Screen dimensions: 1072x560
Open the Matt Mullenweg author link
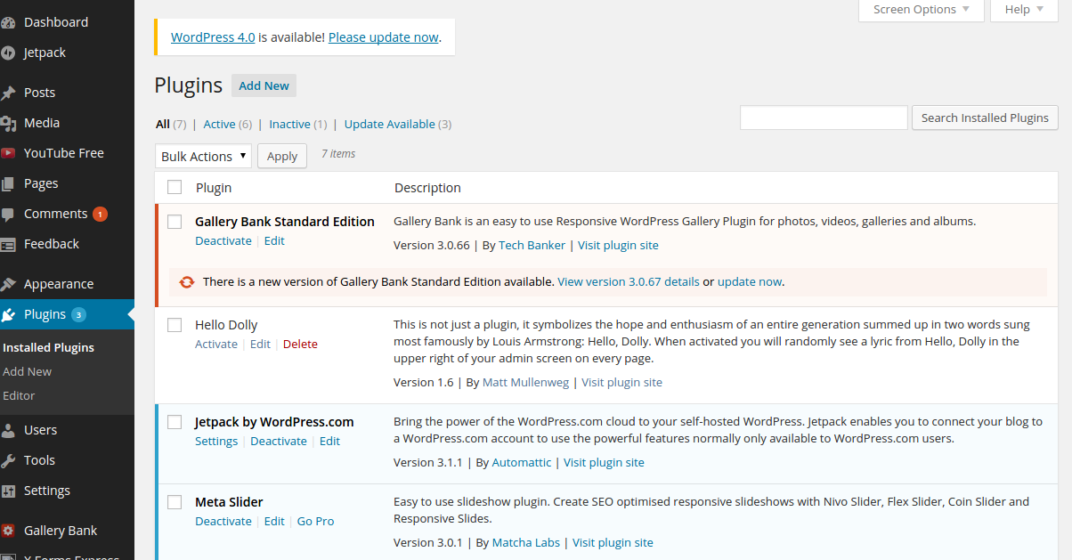(525, 382)
